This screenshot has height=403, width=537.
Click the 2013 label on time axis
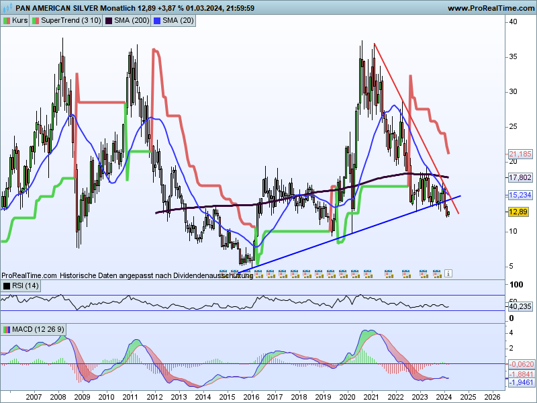coord(179,397)
